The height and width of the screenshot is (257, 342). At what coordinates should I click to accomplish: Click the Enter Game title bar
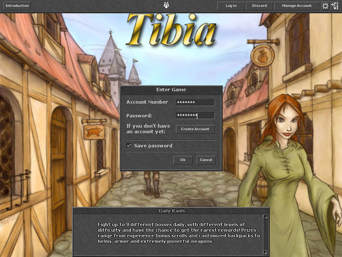pos(171,89)
